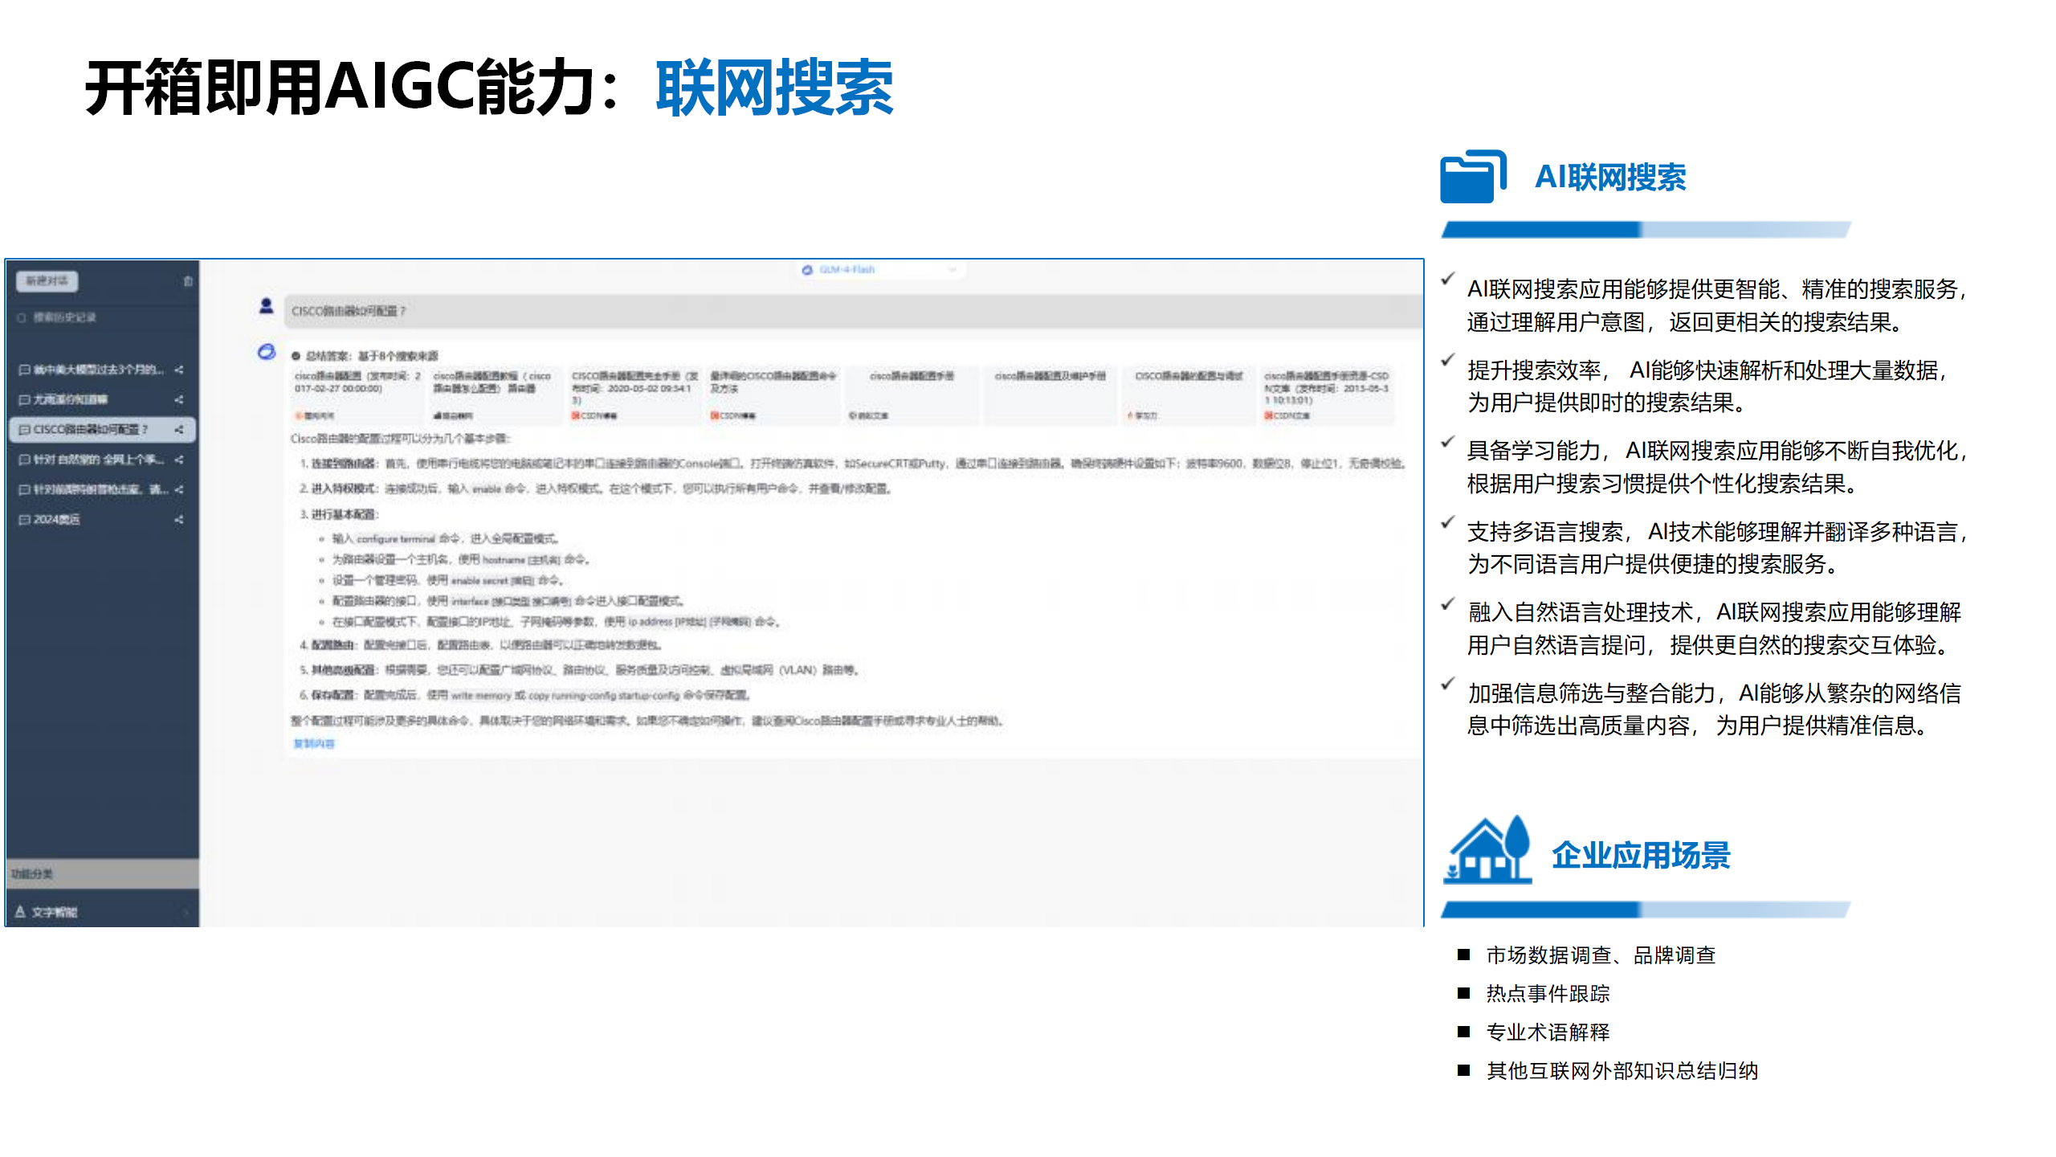
Task: Click share icon next to '2024奥运' chat
Action: point(179,520)
